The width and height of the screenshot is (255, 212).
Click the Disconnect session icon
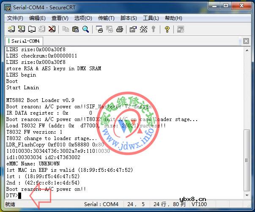click(52, 29)
